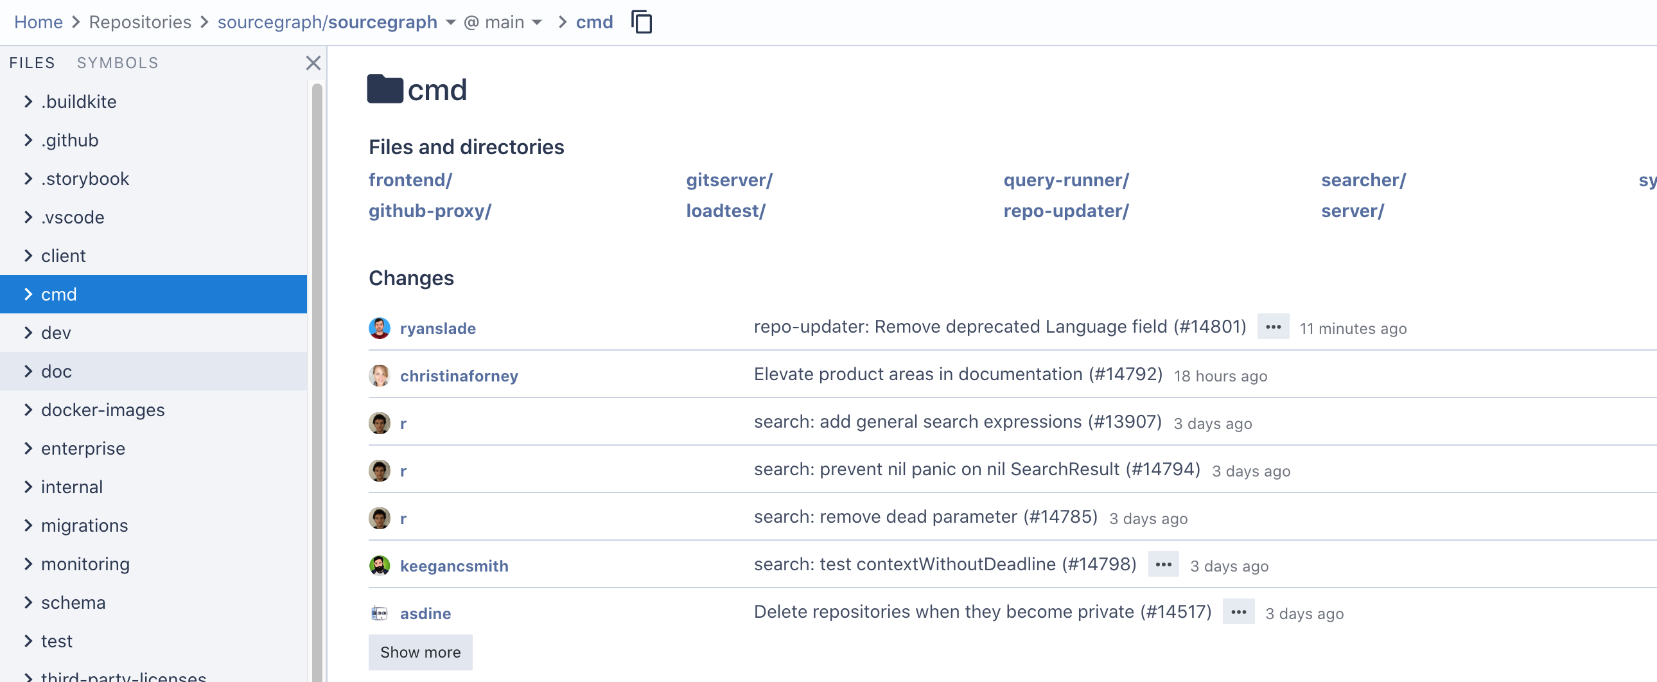Open the frontend/ directory
1657x682 pixels.
410,180
